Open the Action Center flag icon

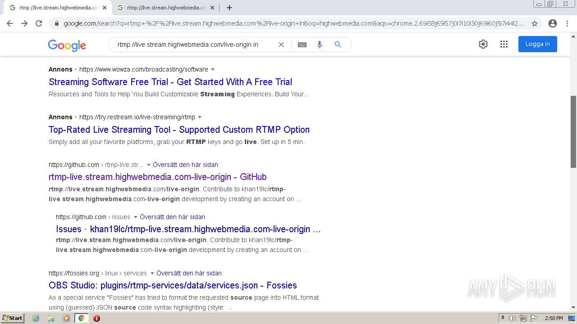pos(534,318)
